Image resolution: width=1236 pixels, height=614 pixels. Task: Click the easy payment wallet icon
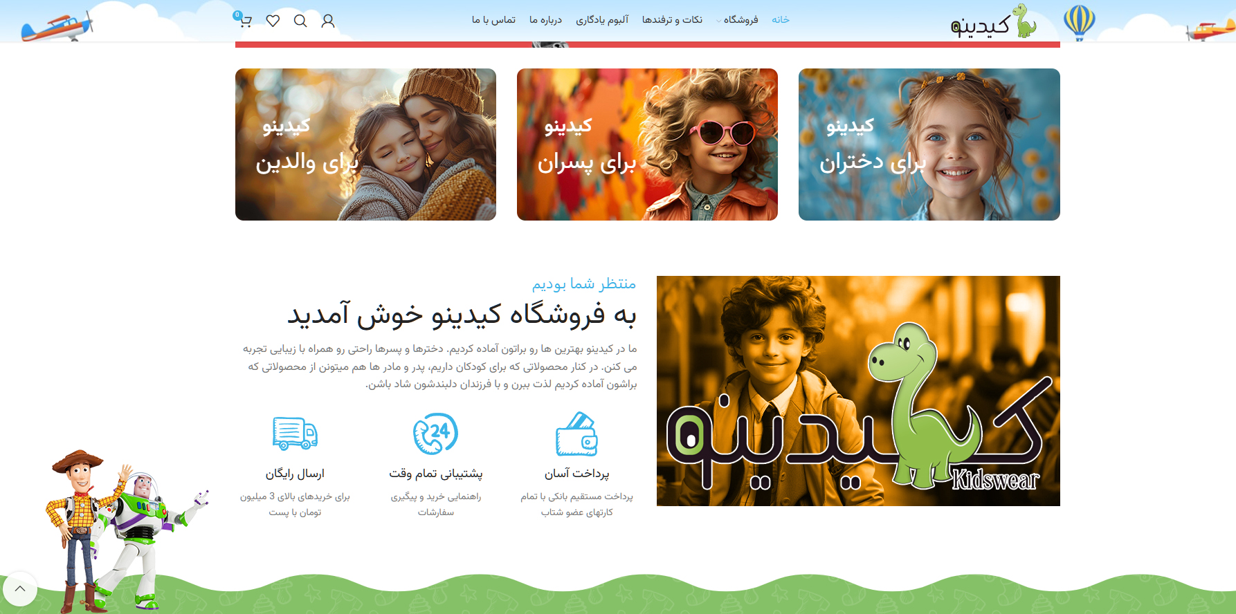(x=576, y=434)
